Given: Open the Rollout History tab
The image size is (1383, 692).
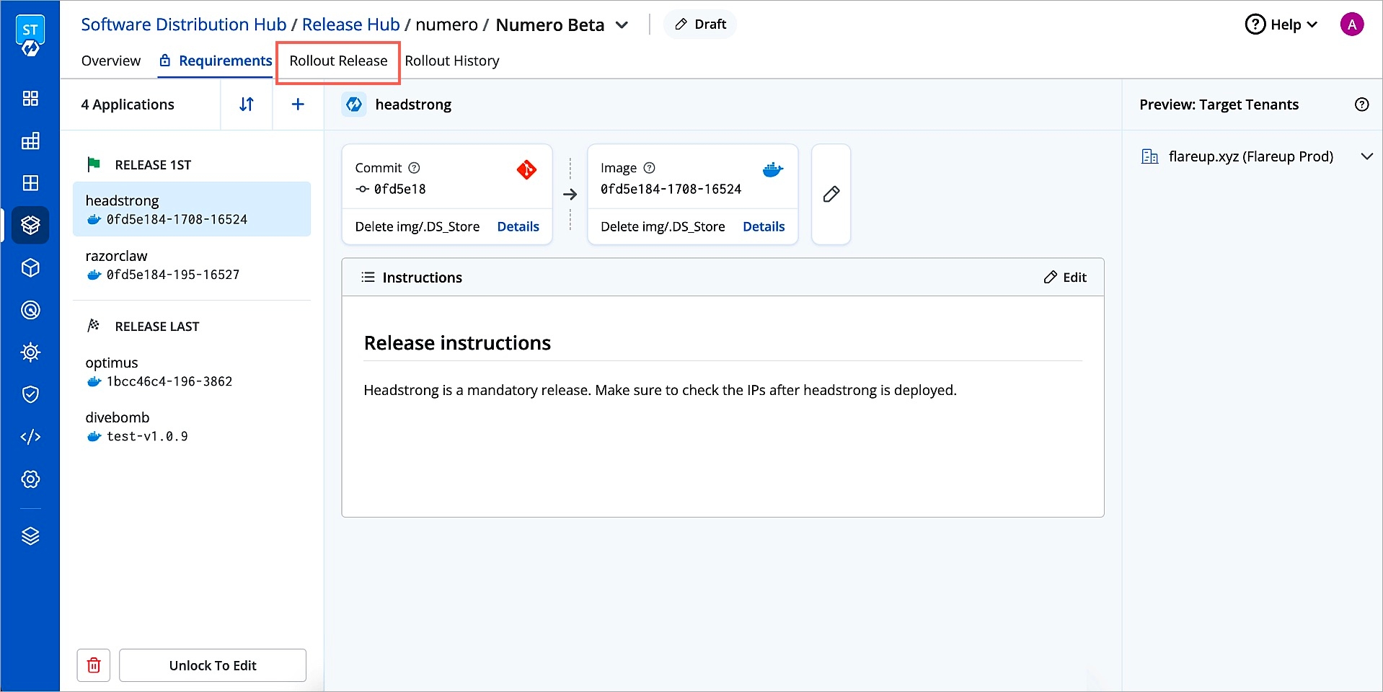Looking at the screenshot, I should pyautogui.click(x=451, y=61).
